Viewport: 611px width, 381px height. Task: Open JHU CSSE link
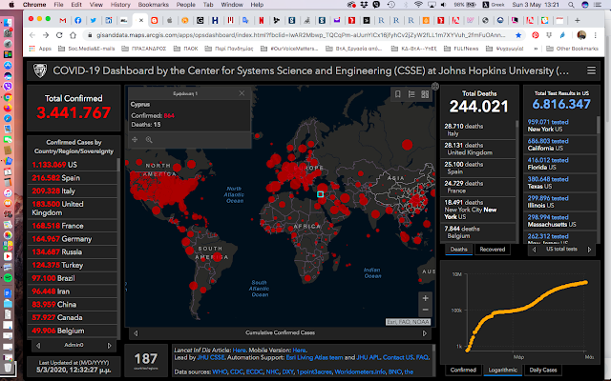tap(211, 357)
